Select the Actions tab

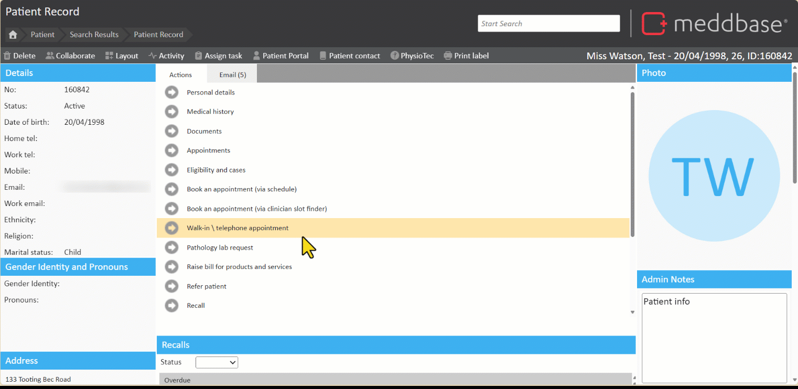(180, 75)
